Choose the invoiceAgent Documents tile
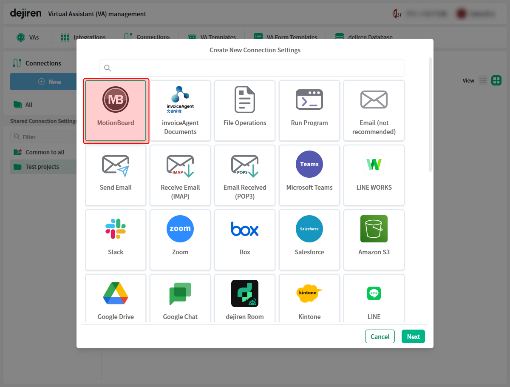The image size is (510, 387). 180,111
